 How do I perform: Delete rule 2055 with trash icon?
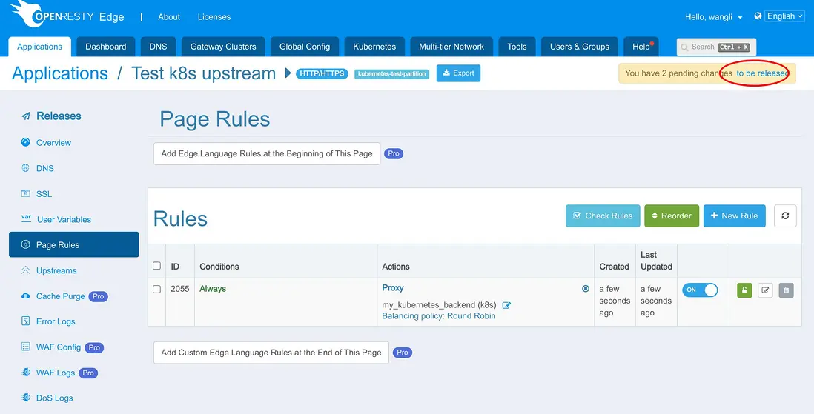click(786, 290)
